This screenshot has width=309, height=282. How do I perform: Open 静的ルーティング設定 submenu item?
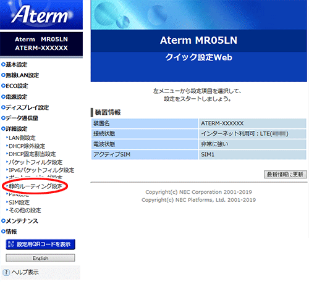(x=35, y=186)
